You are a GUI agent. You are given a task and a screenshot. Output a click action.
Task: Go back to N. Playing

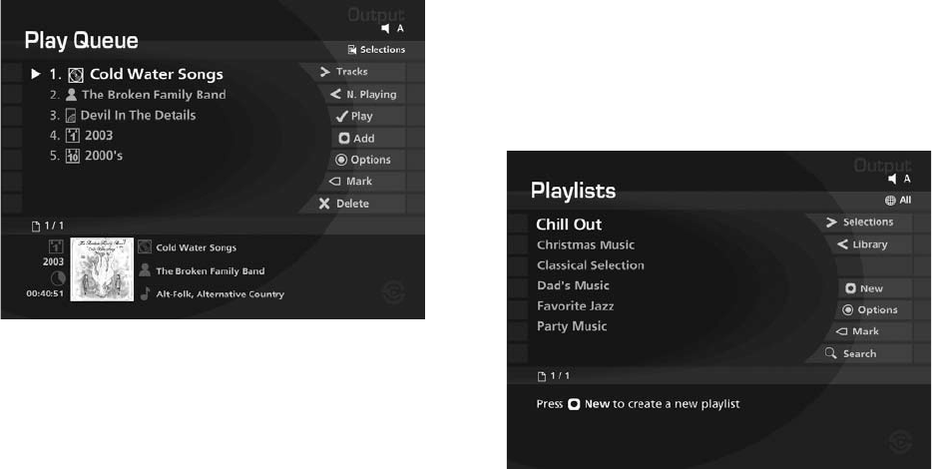[x=336, y=94]
